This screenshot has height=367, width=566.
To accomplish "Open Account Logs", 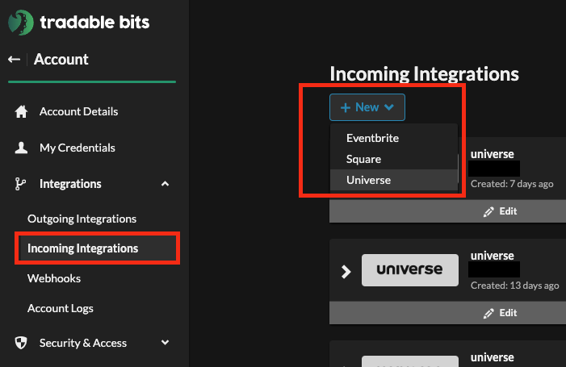I will pyautogui.click(x=61, y=308).
